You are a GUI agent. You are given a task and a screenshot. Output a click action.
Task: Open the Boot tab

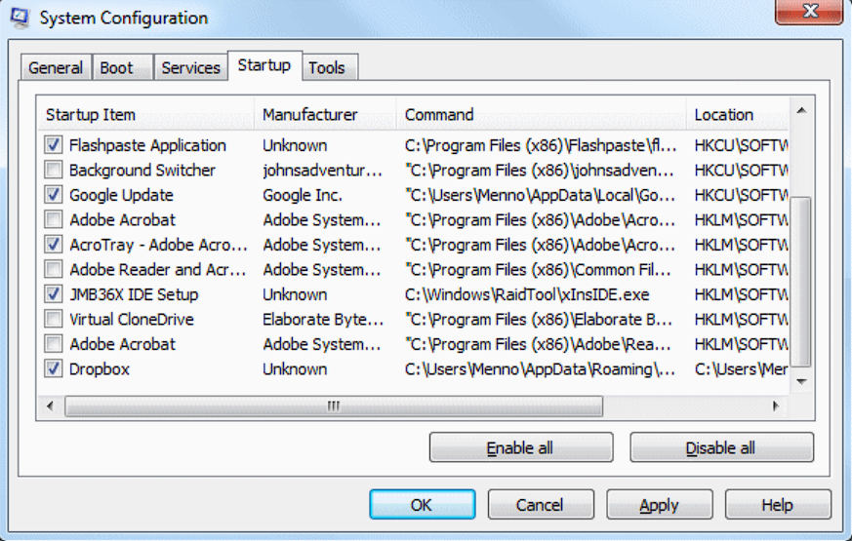click(x=117, y=67)
